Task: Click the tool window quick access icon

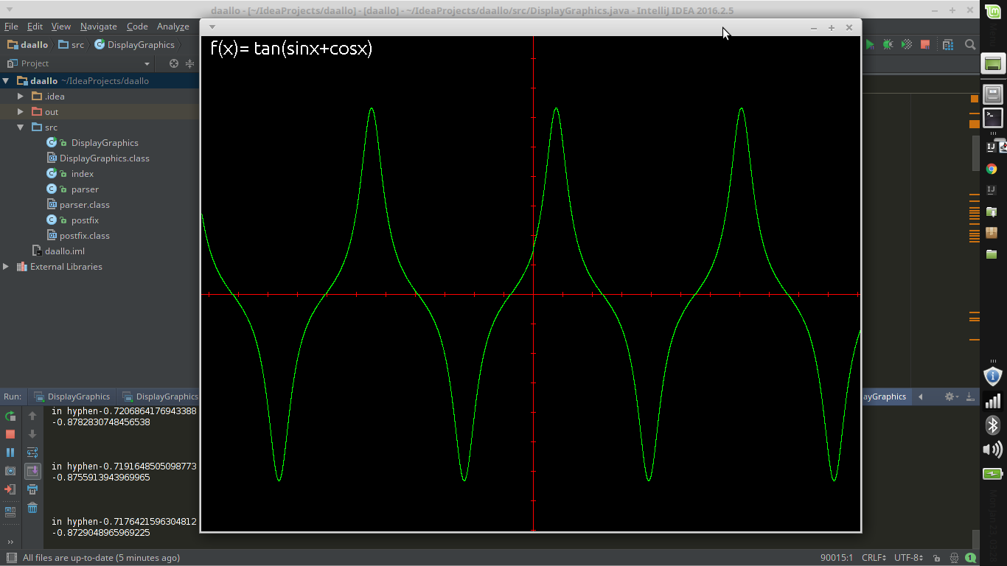Action: [11, 558]
